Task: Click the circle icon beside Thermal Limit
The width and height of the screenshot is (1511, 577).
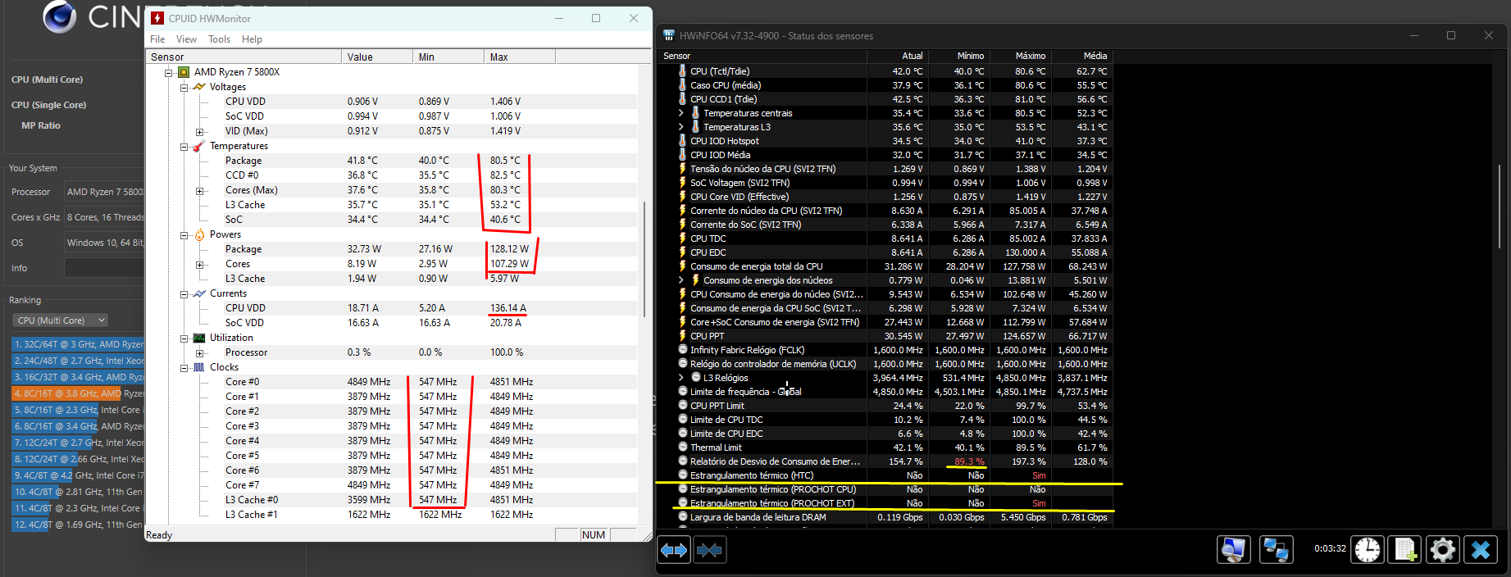Action: (x=683, y=448)
